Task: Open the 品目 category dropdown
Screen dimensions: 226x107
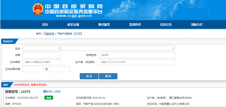Action: click(42, 48)
